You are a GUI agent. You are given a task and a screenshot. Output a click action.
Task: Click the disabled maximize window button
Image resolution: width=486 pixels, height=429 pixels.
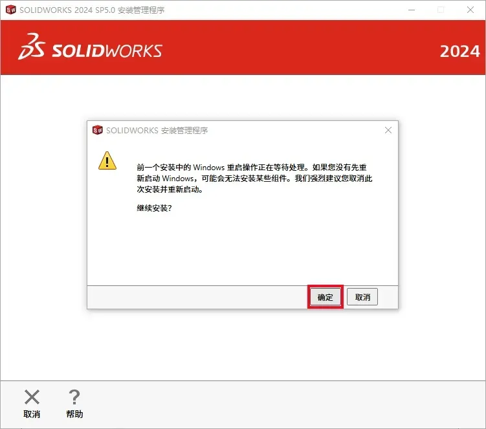tap(441, 10)
